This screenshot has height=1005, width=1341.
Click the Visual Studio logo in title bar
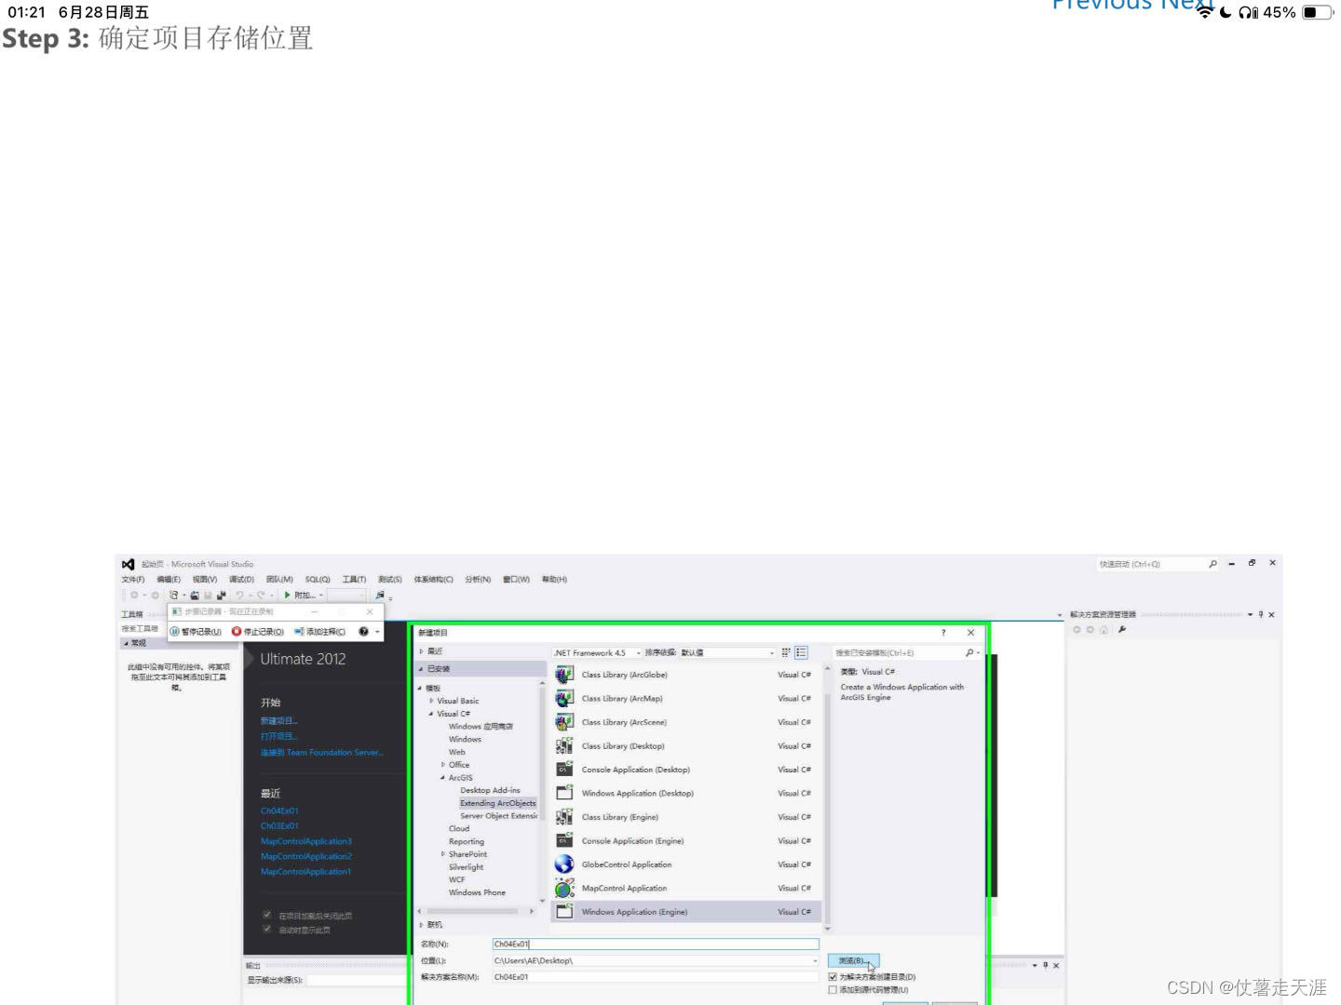pyautogui.click(x=129, y=564)
